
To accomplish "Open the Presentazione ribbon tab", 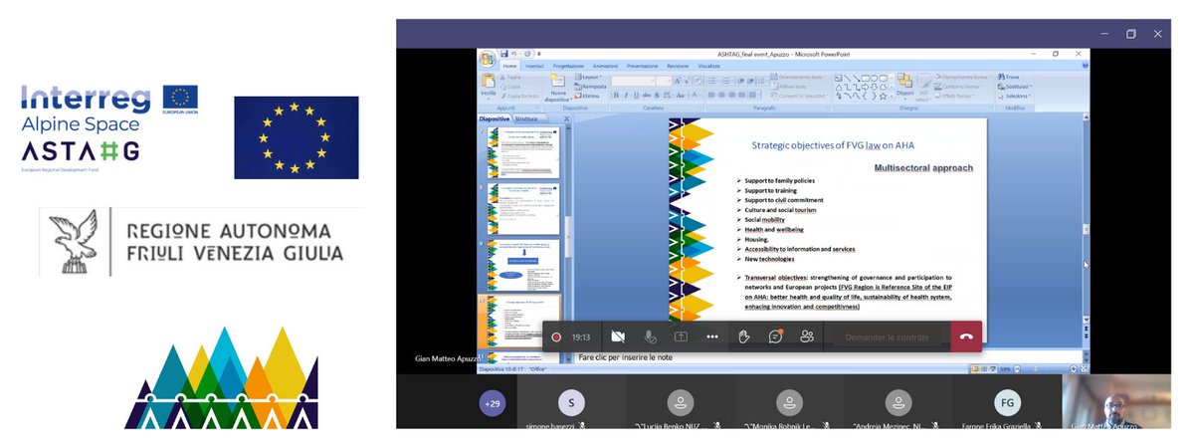I will [x=642, y=66].
